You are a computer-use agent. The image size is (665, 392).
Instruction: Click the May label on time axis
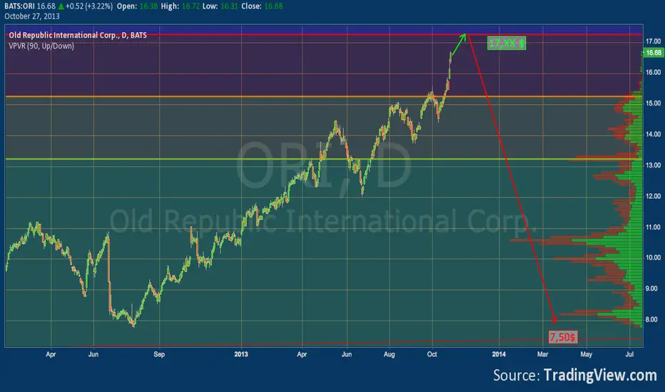pyautogui.click(x=586, y=354)
